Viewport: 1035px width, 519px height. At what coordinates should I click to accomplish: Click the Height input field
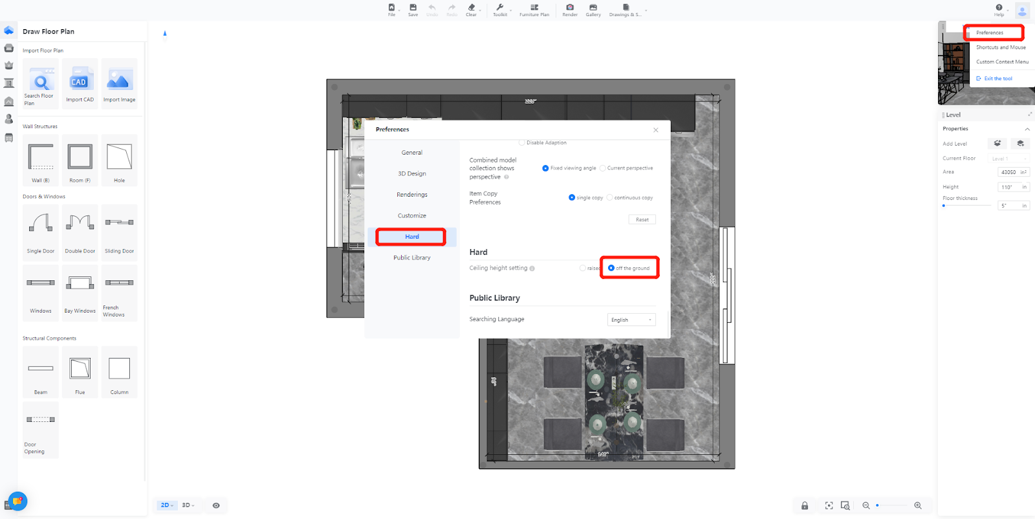pos(1009,187)
